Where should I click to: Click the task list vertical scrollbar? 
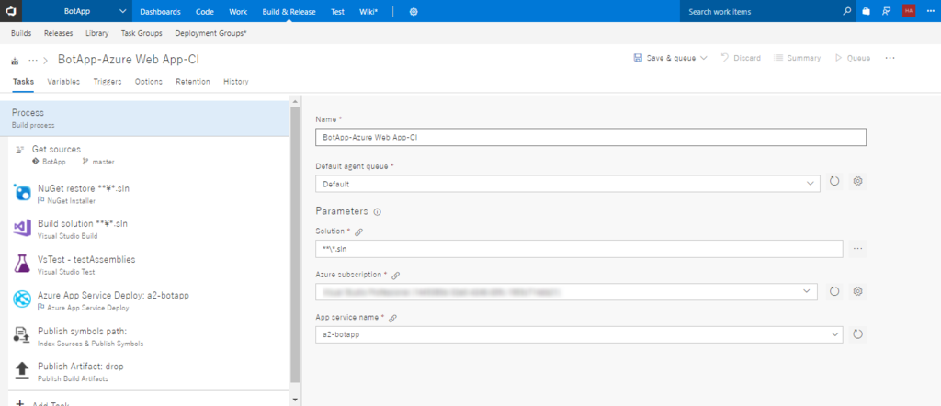click(294, 244)
